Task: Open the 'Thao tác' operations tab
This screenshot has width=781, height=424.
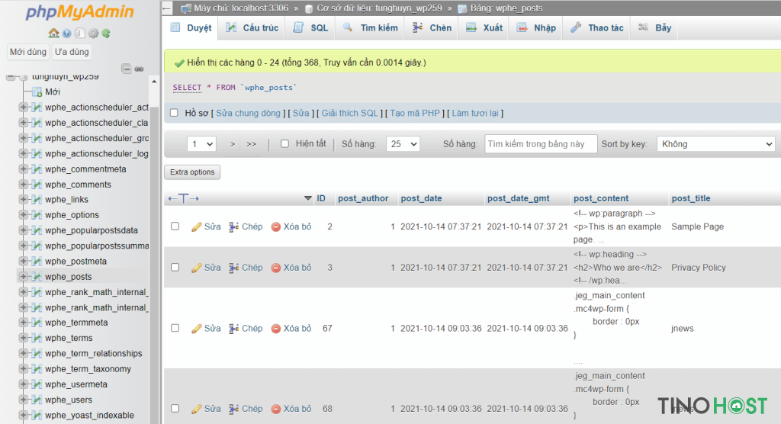Action: pos(597,28)
